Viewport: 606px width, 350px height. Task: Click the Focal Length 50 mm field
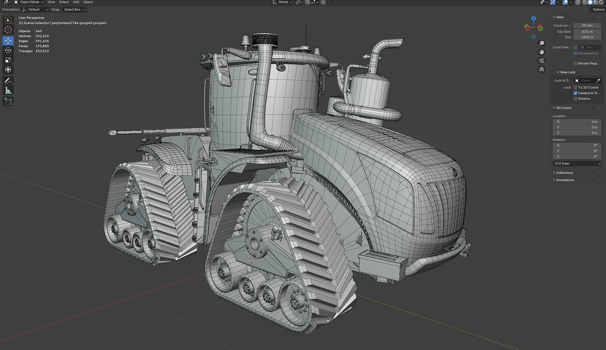587,25
